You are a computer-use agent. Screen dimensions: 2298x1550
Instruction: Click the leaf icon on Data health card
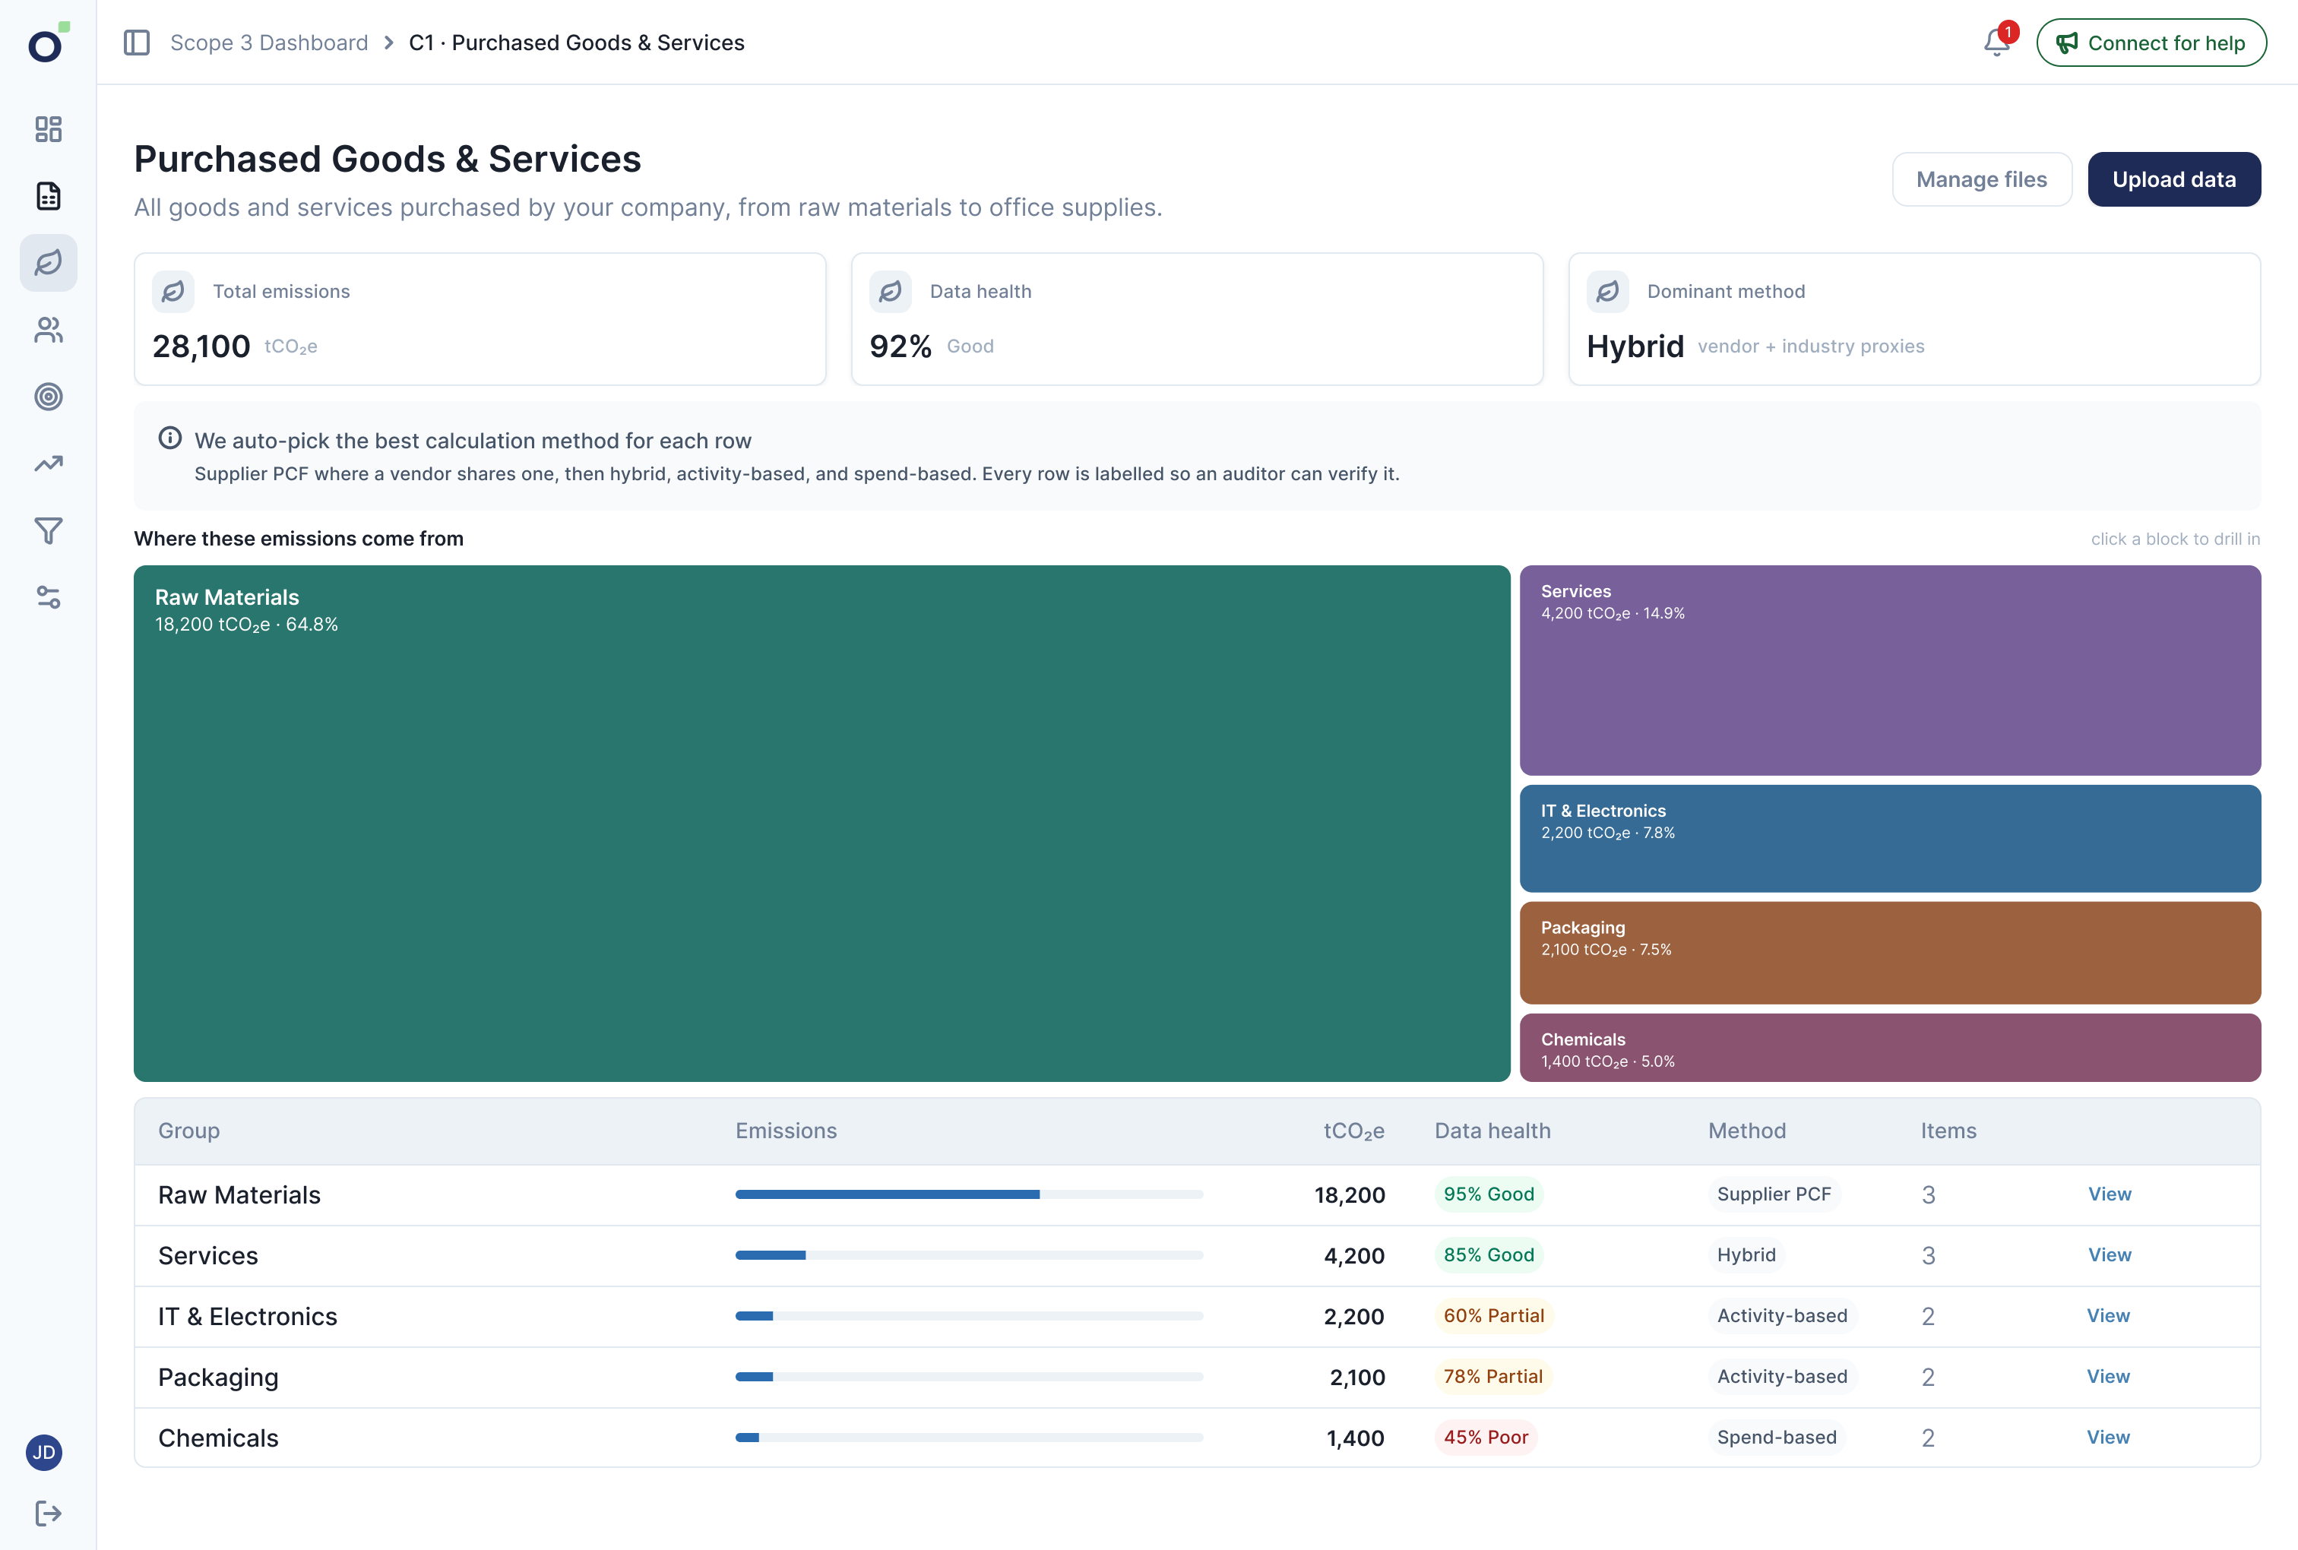coord(890,292)
